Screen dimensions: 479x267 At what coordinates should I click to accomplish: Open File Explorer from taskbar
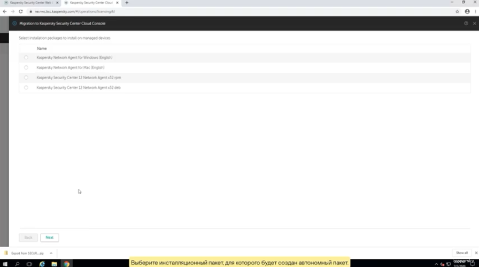(54, 264)
